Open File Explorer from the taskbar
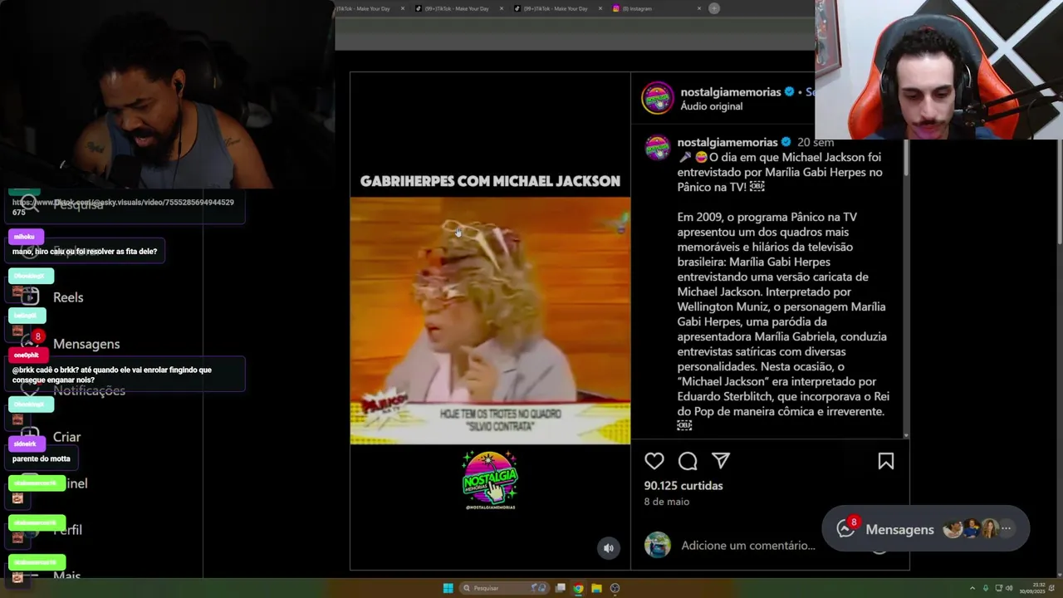Image resolution: width=1063 pixels, height=598 pixels. 596,588
